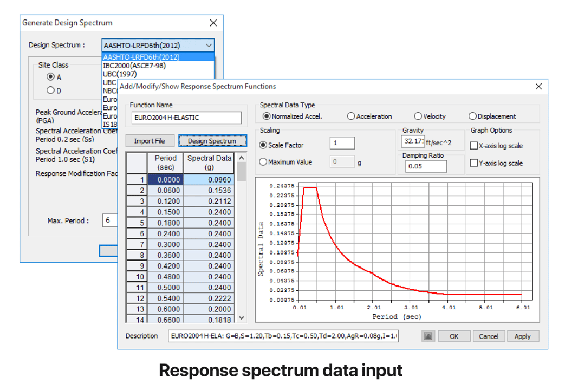Viewport: 565px width, 390px height.
Task: Select the Acceleration spectral data type
Action: click(351, 116)
